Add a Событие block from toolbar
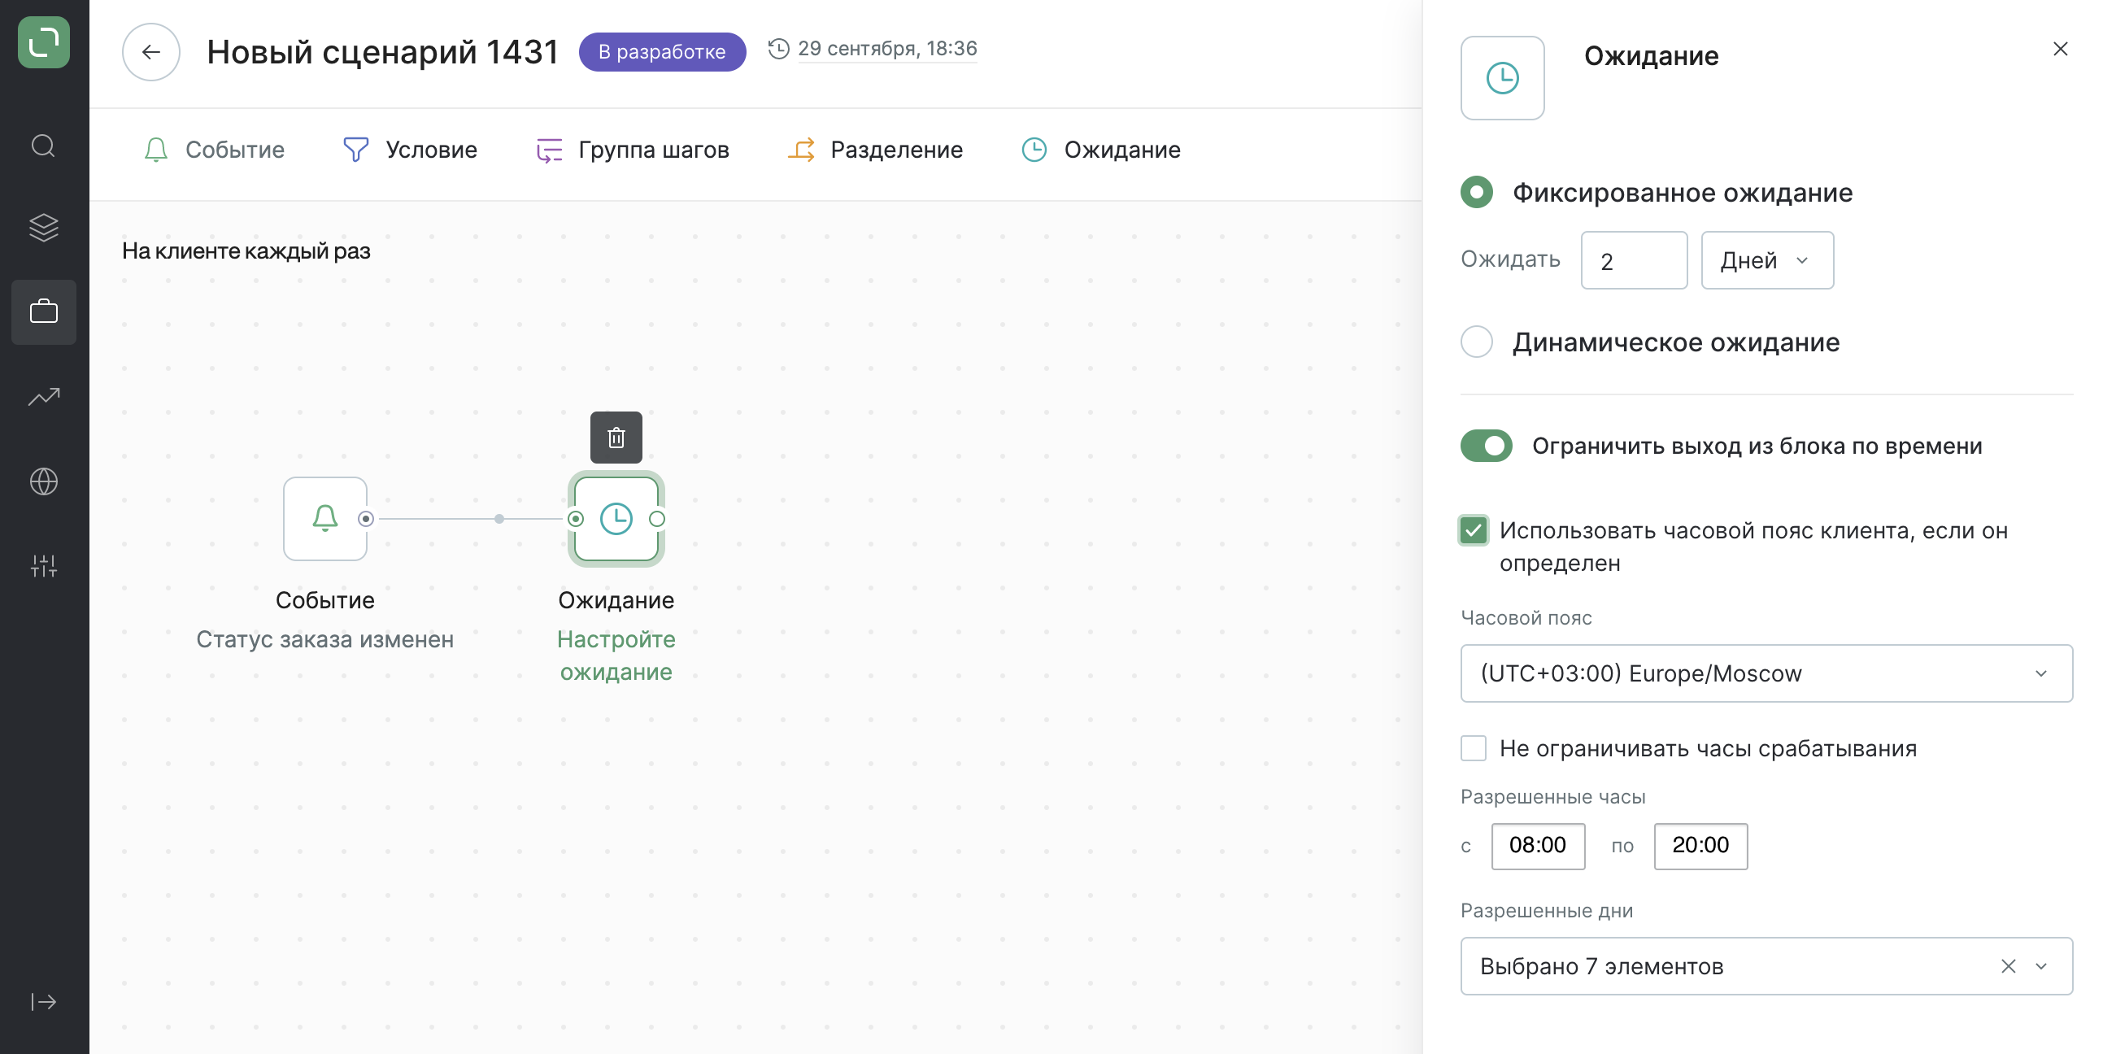 coord(215,150)
